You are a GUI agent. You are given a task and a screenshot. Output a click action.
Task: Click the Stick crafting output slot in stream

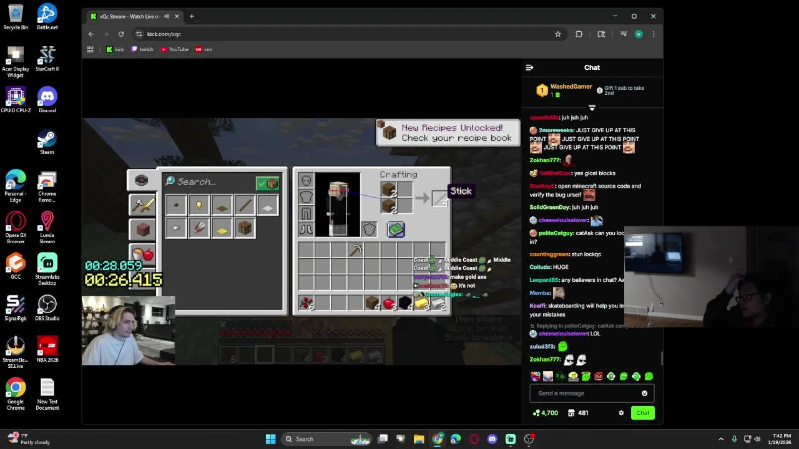[440, 199]
